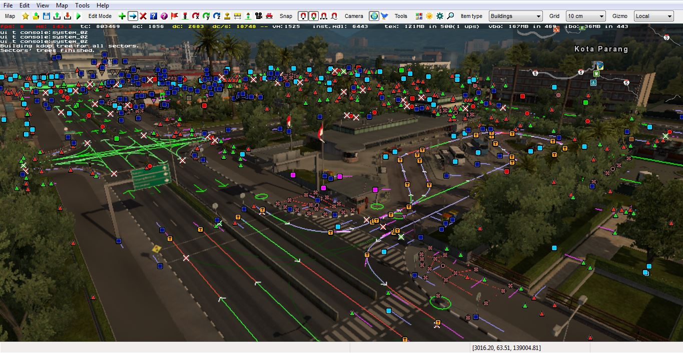Click the red downward arrow import icon
Screen dimensions: 683x353
[68, 16]
